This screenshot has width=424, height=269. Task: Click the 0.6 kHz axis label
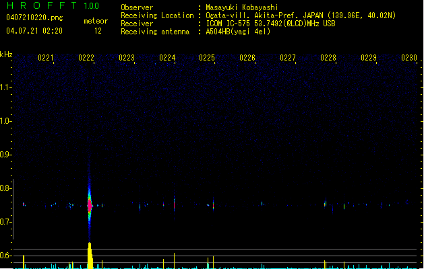pyautogui.click(x=5, y=256)
